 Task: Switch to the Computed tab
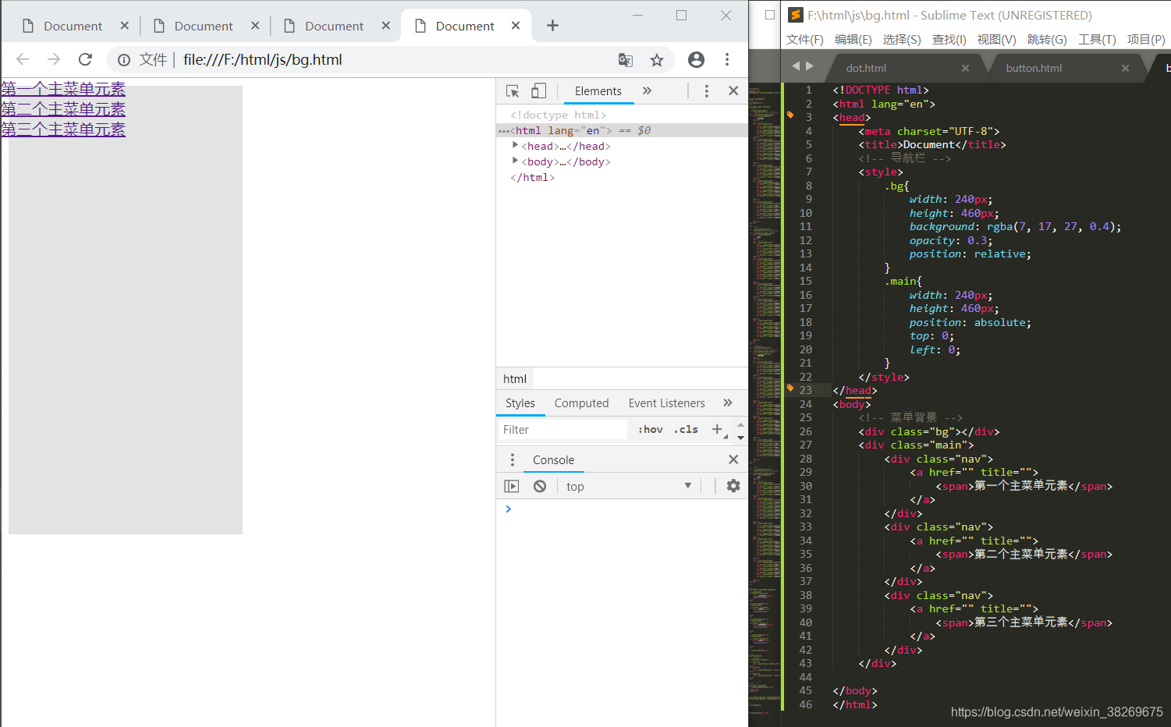tap(581, 403)
